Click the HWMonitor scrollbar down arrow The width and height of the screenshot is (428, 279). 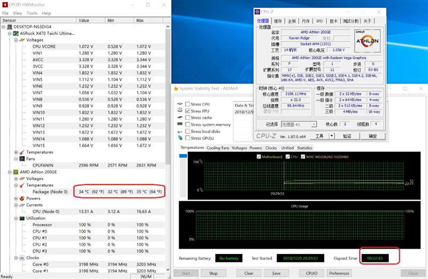point(168,270)
